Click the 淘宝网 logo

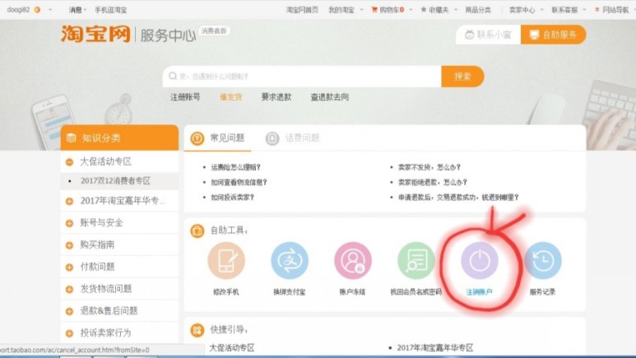(95, 34)
